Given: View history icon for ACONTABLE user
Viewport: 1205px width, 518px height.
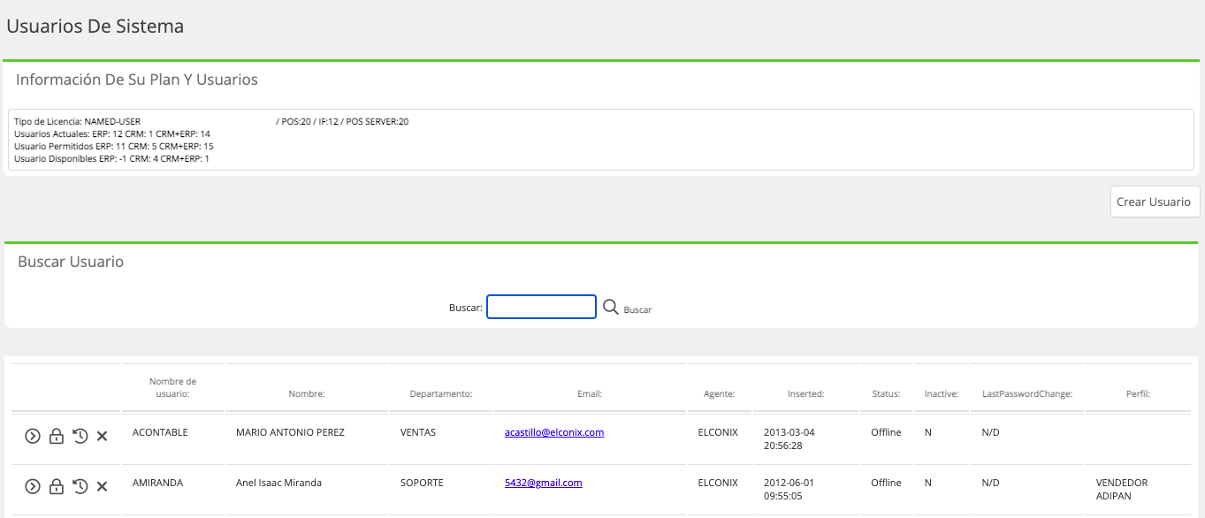Looking at the screenshot, I should 80,436.
